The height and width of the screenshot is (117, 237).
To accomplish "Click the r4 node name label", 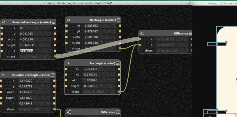I will [68, 63].
